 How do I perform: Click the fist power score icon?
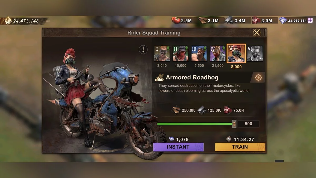[x=8, y=21]
